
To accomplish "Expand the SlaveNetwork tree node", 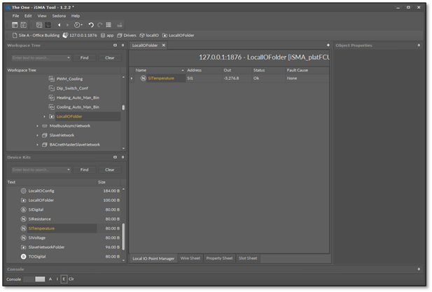I will click(38, 135).
